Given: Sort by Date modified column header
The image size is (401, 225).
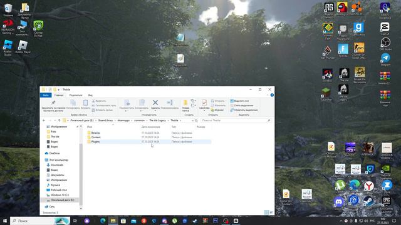Looking at the screenshot, I should [x=150, y=127].
